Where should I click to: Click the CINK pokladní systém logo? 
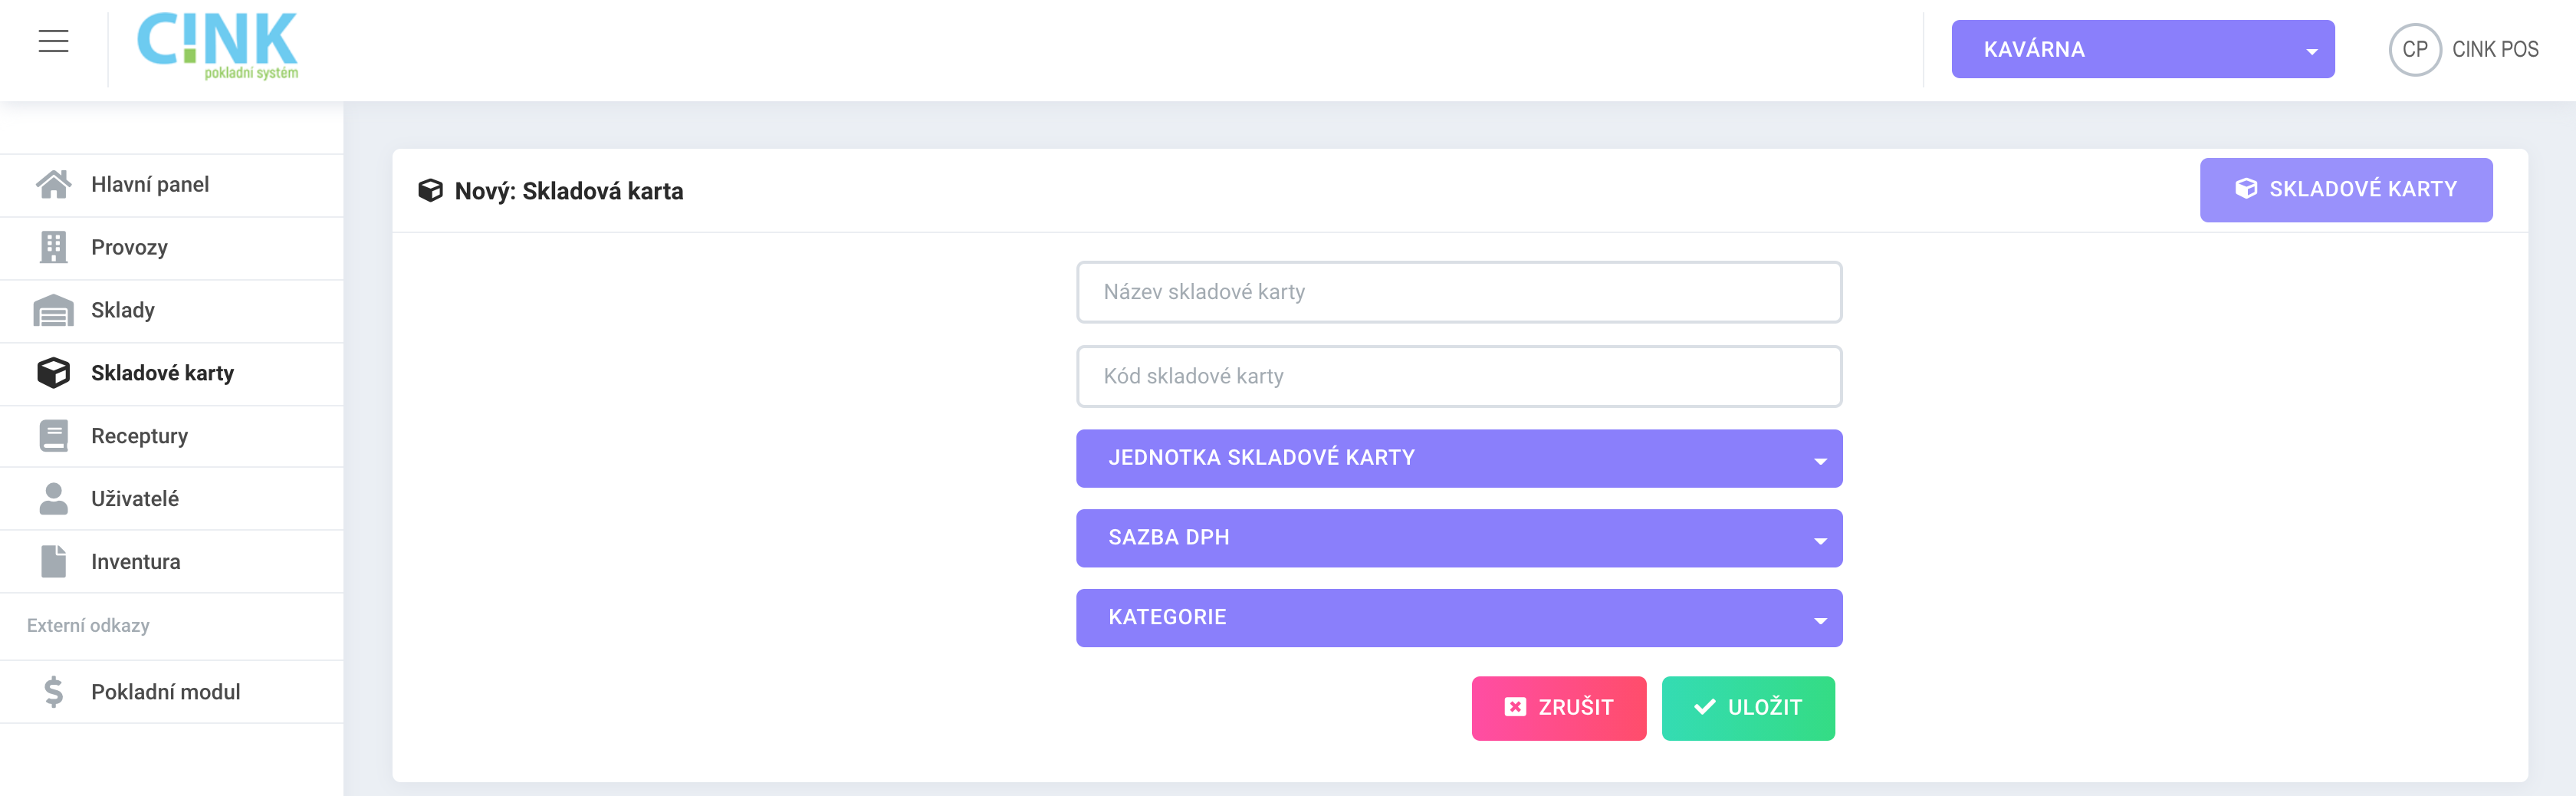[217, 46]
